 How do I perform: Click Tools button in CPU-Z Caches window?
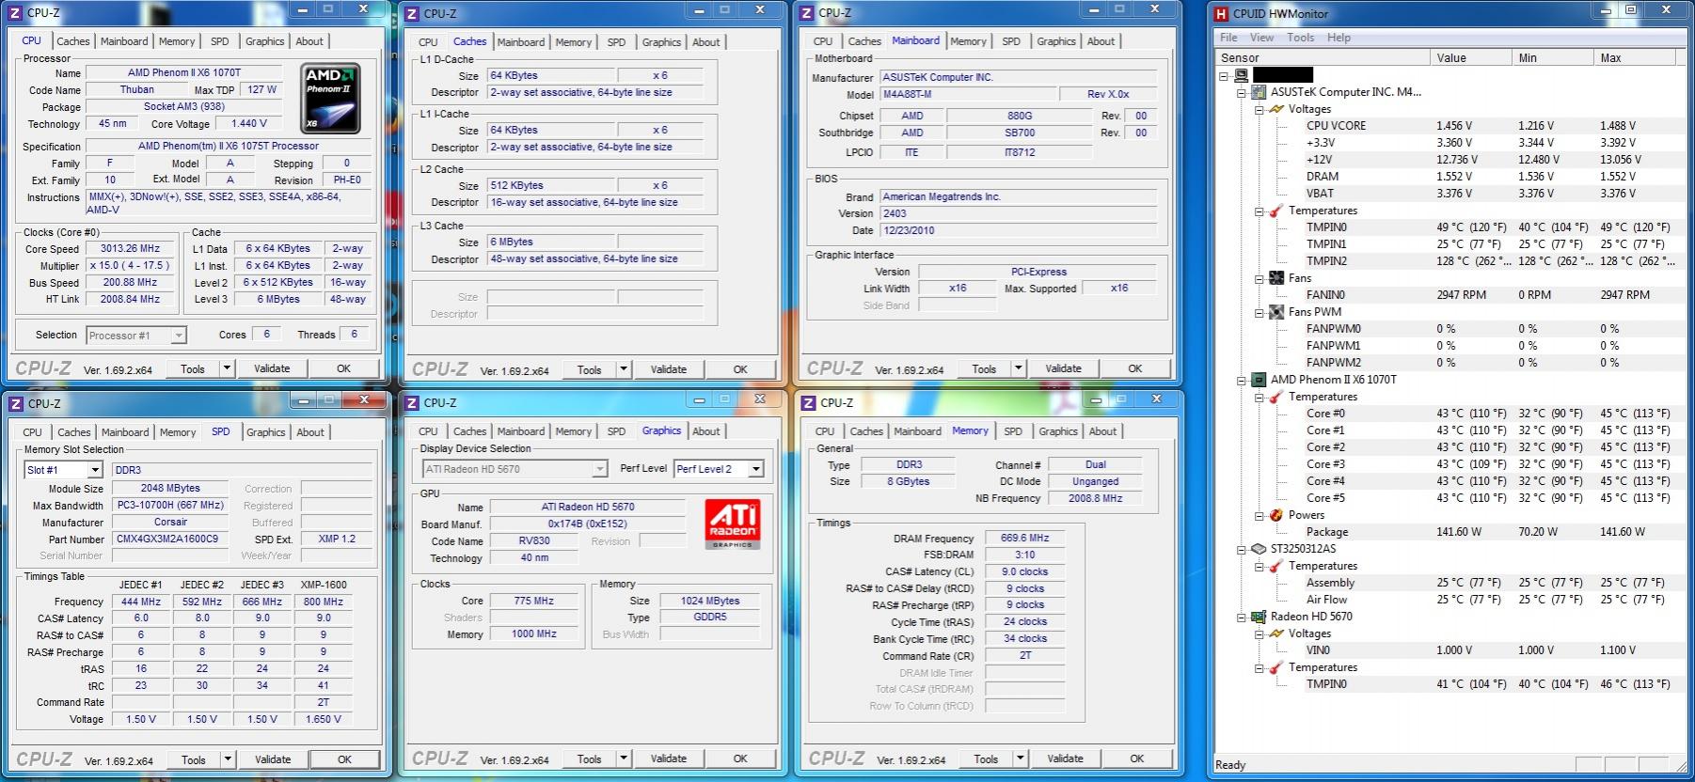pyautogui.click(x=589, y=369)
